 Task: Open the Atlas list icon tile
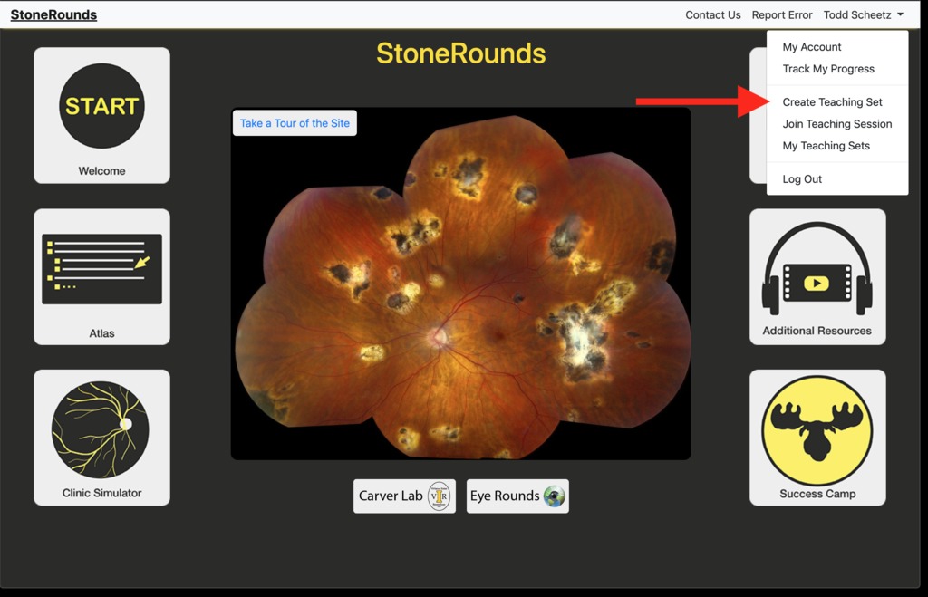point(101,268)
